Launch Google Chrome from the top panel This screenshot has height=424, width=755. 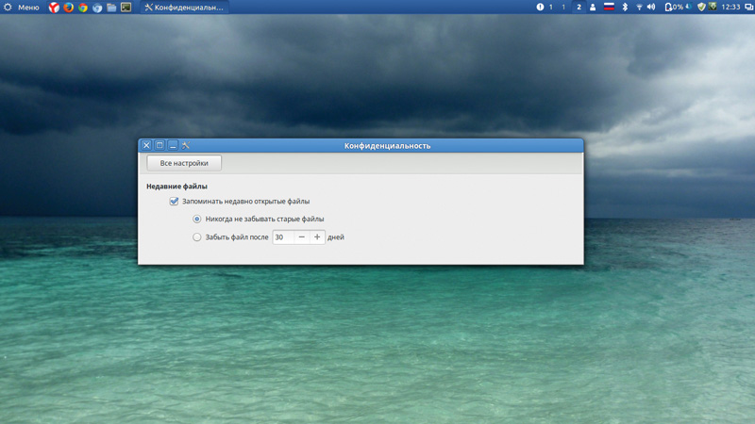(83, 8)
